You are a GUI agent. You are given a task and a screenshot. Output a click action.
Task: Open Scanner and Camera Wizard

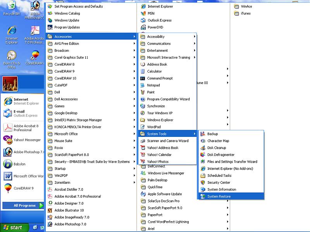click(x=168, y=141)
